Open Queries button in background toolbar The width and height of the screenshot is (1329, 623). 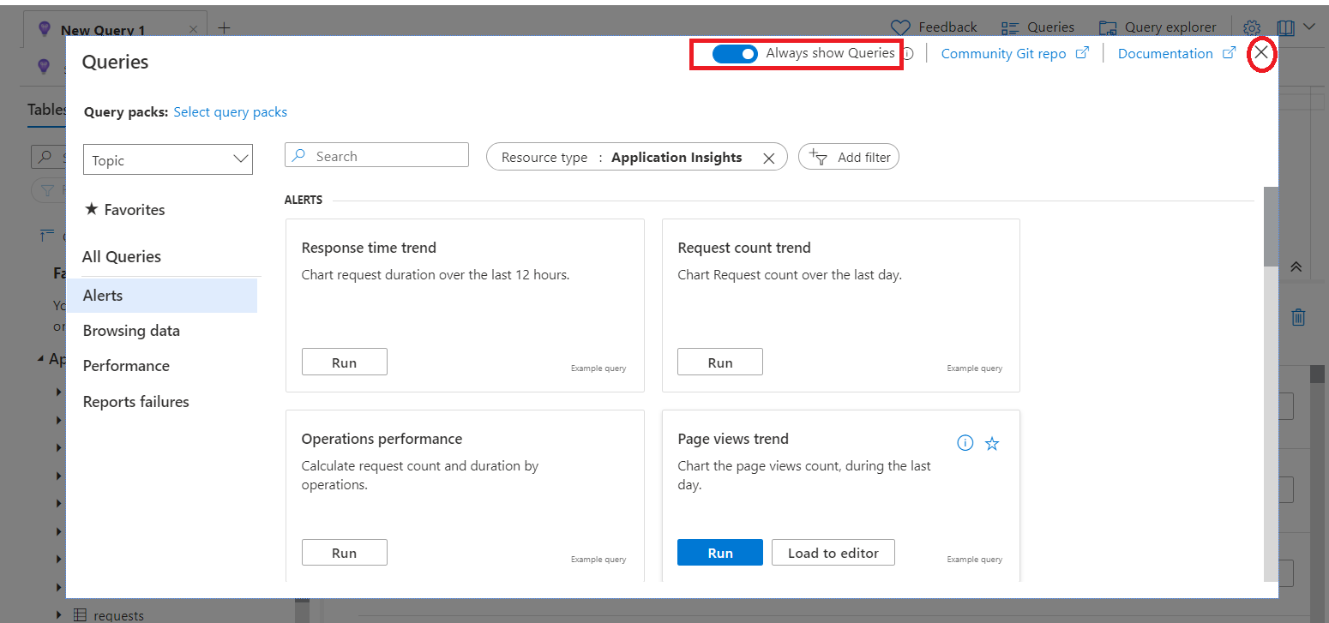1037,27
